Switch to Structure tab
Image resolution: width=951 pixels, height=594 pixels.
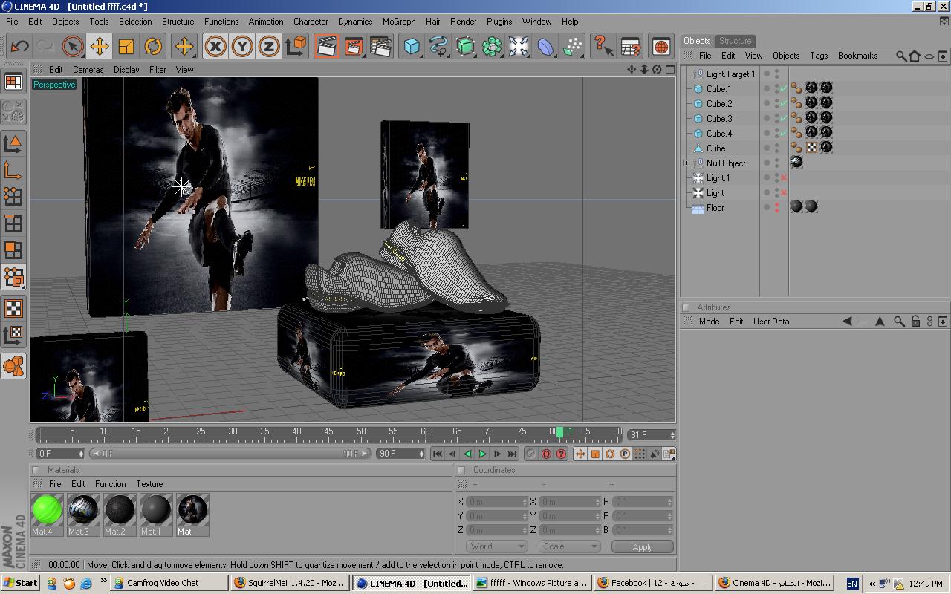pos(735,41)
